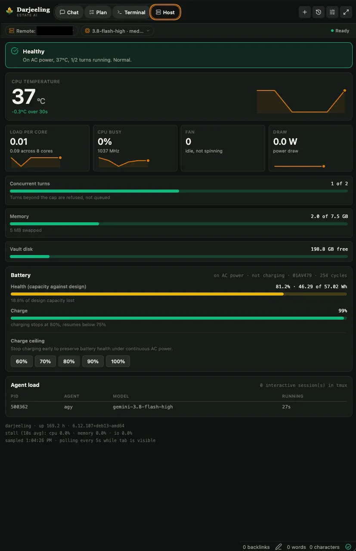The height and width of the screenshot is (551, 356).
Task: Click the 'gemini-3.8-flash-high' model cell
Action: (x=143, y=407)
